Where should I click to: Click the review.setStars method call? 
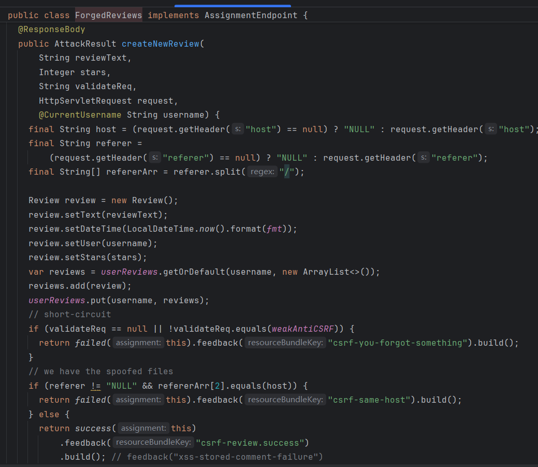click(x=88, y=258)
